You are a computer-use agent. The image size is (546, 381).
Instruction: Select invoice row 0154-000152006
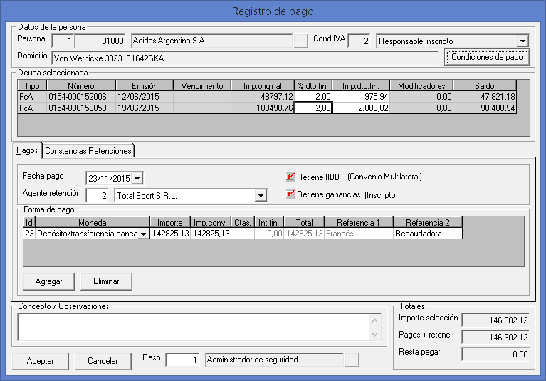point(267,97)
